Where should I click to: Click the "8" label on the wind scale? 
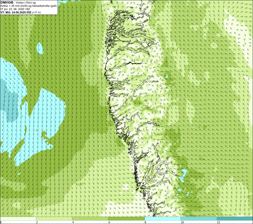[145, 222]
